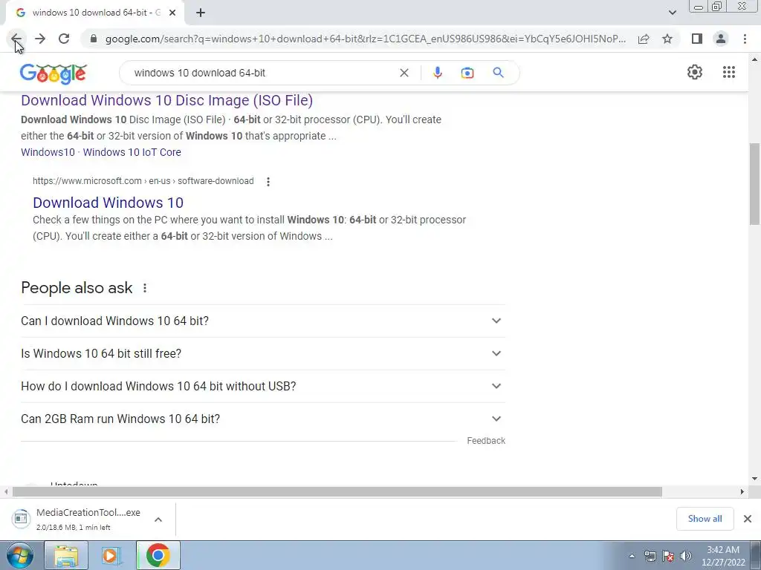View site info via the padlock icon

pos(94,39)
